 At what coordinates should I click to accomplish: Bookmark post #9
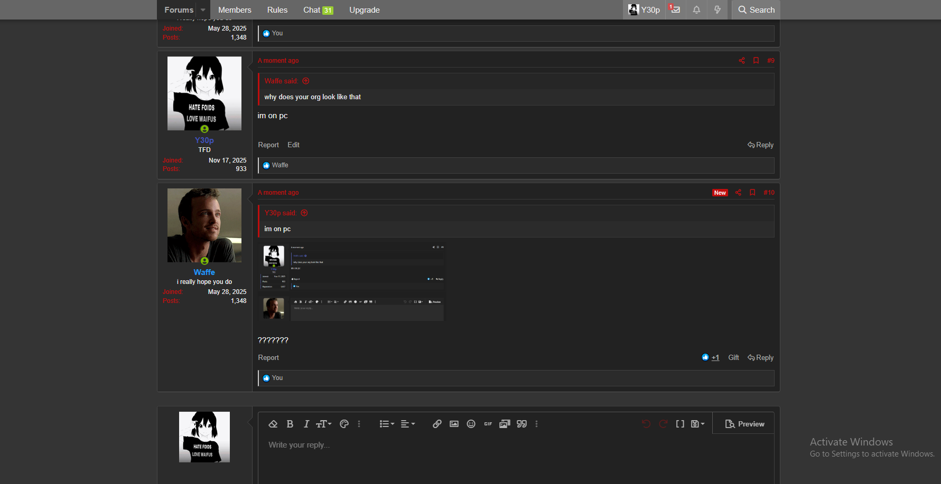(756, 61)
